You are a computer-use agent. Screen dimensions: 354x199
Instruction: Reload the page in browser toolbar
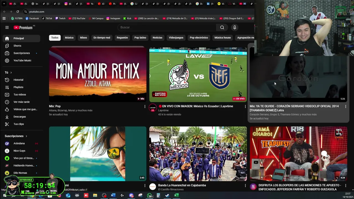[18, 12]
